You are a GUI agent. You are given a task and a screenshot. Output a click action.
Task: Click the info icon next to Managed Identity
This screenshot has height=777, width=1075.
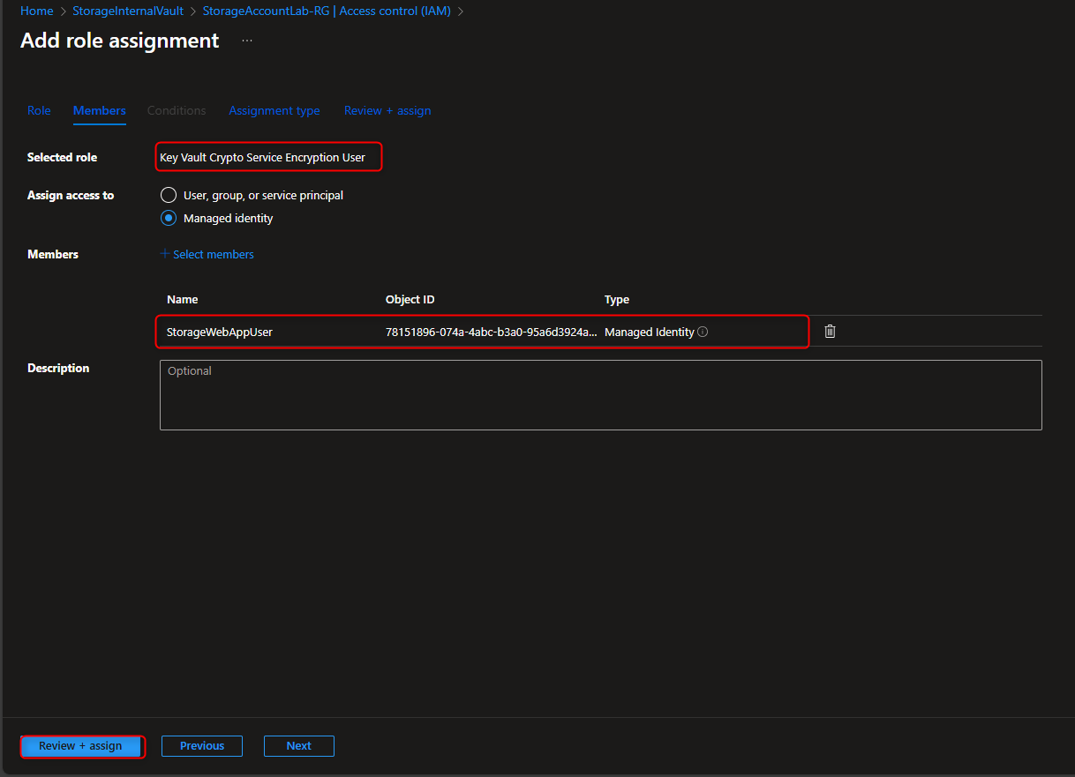pos(703,332)
